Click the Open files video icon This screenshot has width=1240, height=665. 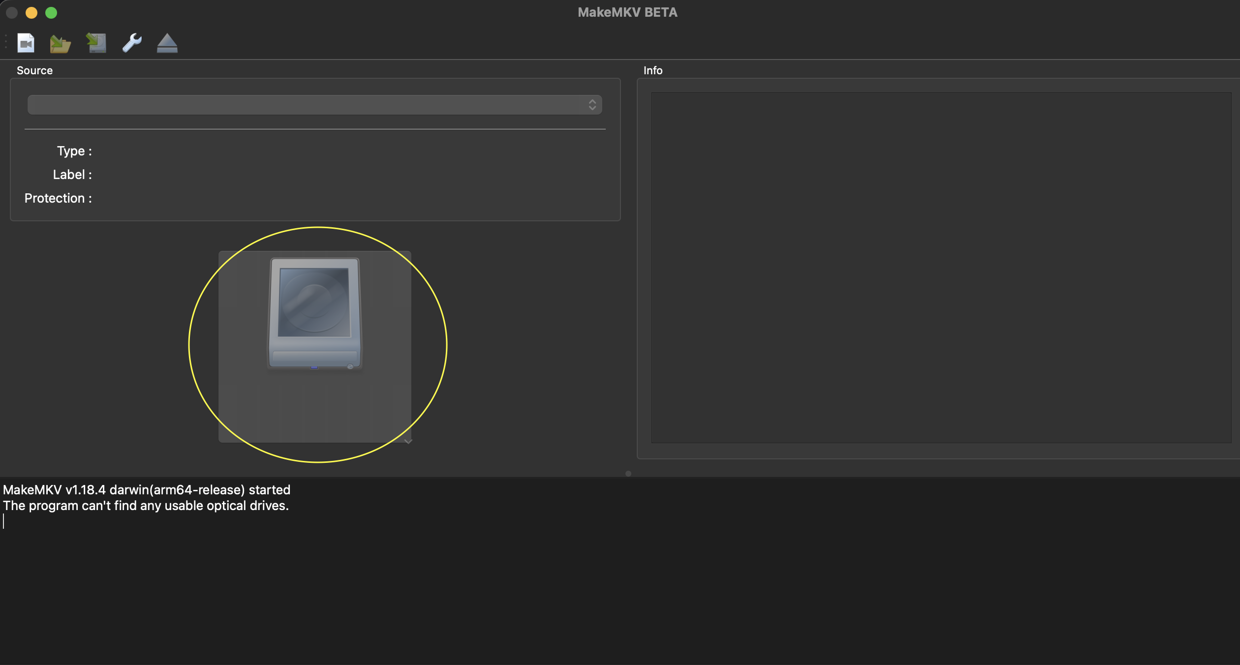coord(26,43)
